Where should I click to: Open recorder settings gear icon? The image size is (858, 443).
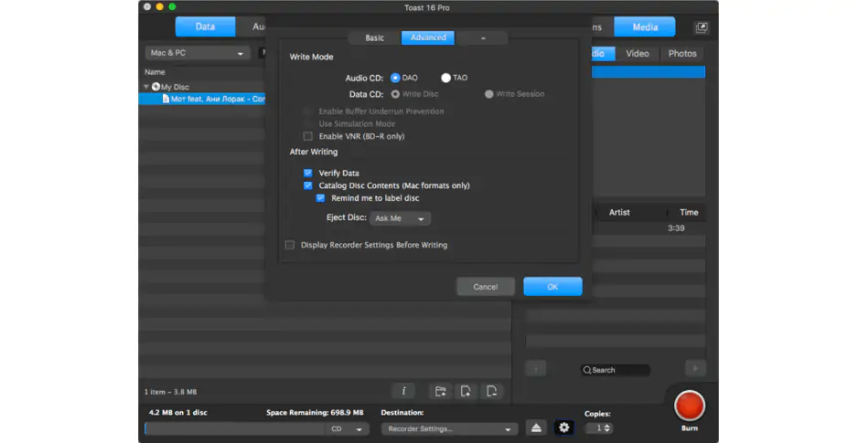[x=564, y=427]
